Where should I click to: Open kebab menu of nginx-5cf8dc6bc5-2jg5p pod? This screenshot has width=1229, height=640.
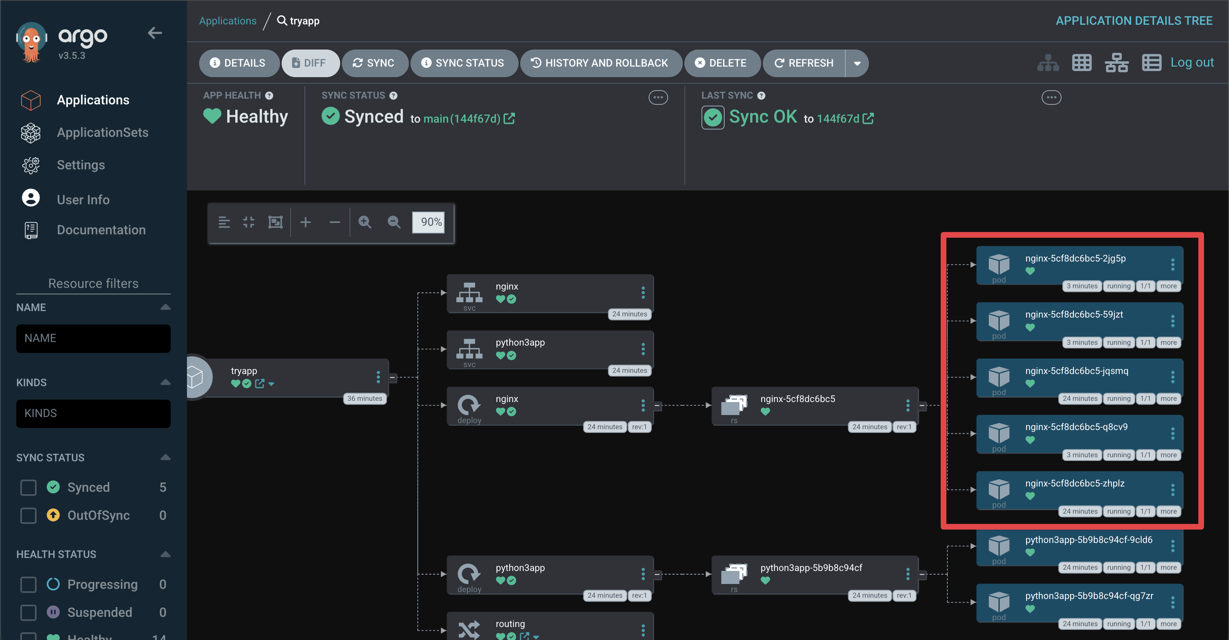(1173, 264)
